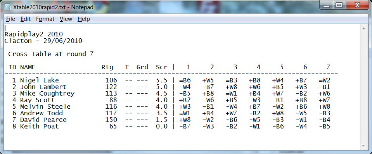
Task: Open the Edit menu
Action: pyautogui.click(x=26, y=19)
